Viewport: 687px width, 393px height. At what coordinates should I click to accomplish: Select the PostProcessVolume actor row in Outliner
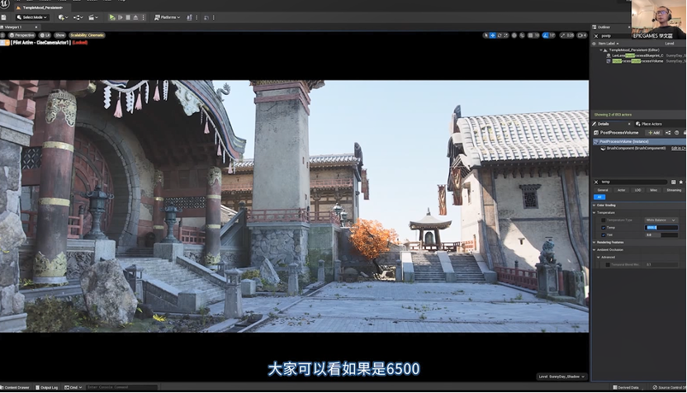637,61
